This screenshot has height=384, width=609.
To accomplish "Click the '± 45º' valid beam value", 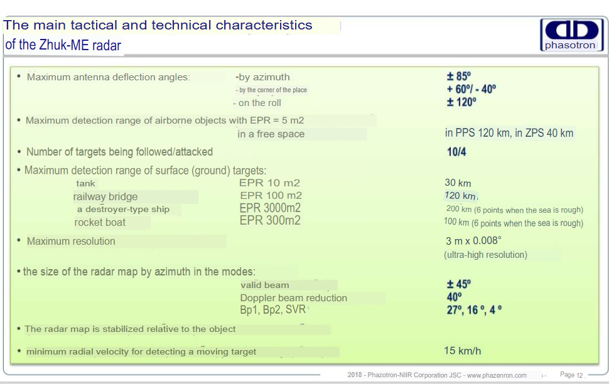I will pos(459,284).
